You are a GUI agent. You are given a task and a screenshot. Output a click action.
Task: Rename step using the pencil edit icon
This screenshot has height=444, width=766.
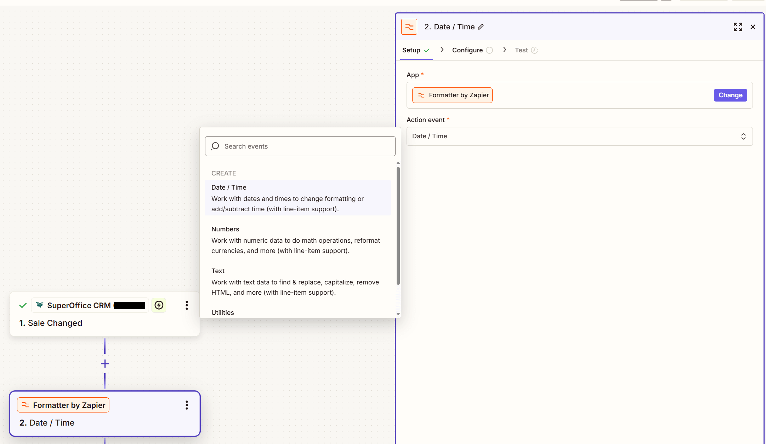(x=481, y=27)
